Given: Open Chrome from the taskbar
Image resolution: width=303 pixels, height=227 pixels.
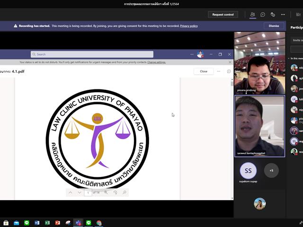Looking at the screenshot, I should [99, 223].
